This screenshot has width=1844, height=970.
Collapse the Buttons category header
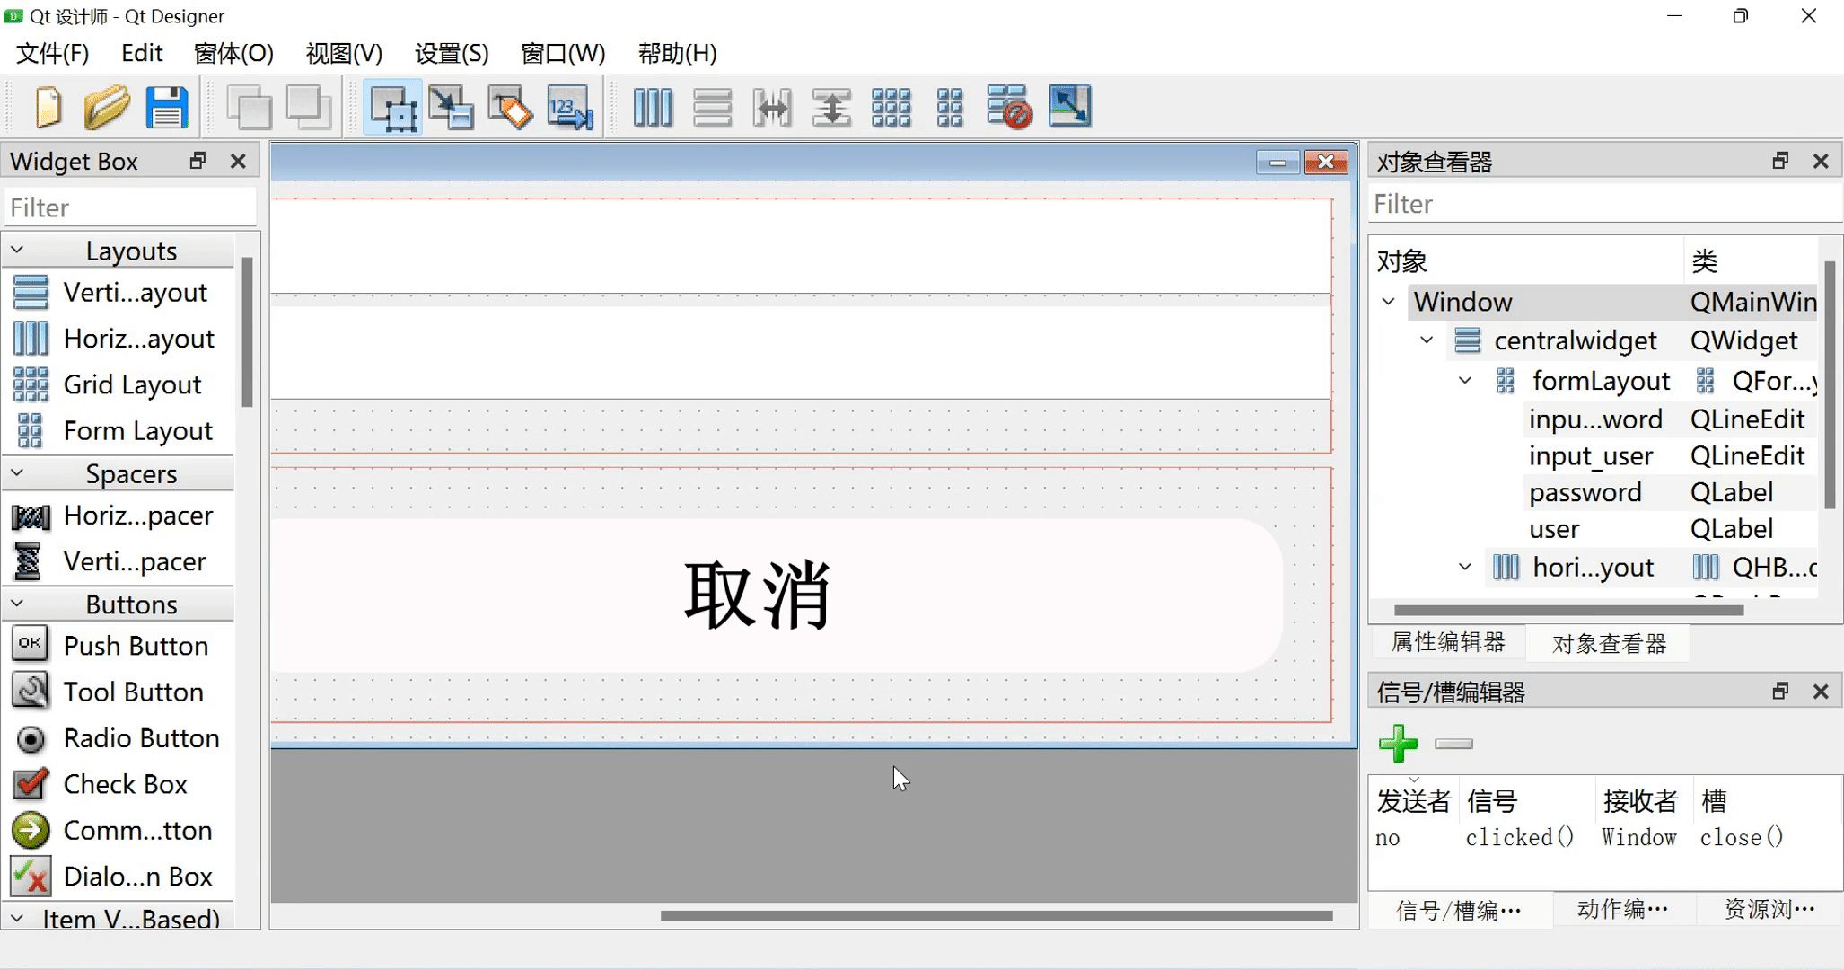(17, 604)
